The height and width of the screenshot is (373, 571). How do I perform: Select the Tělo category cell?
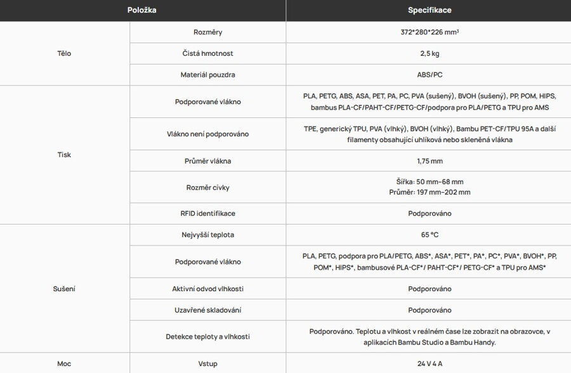point(64,53)
